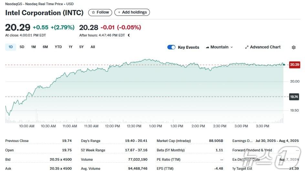This screenshot has width=305, height=173.
Task: Switch chart to YTD range
Action: pyautogui.click(x=58, y=47)
